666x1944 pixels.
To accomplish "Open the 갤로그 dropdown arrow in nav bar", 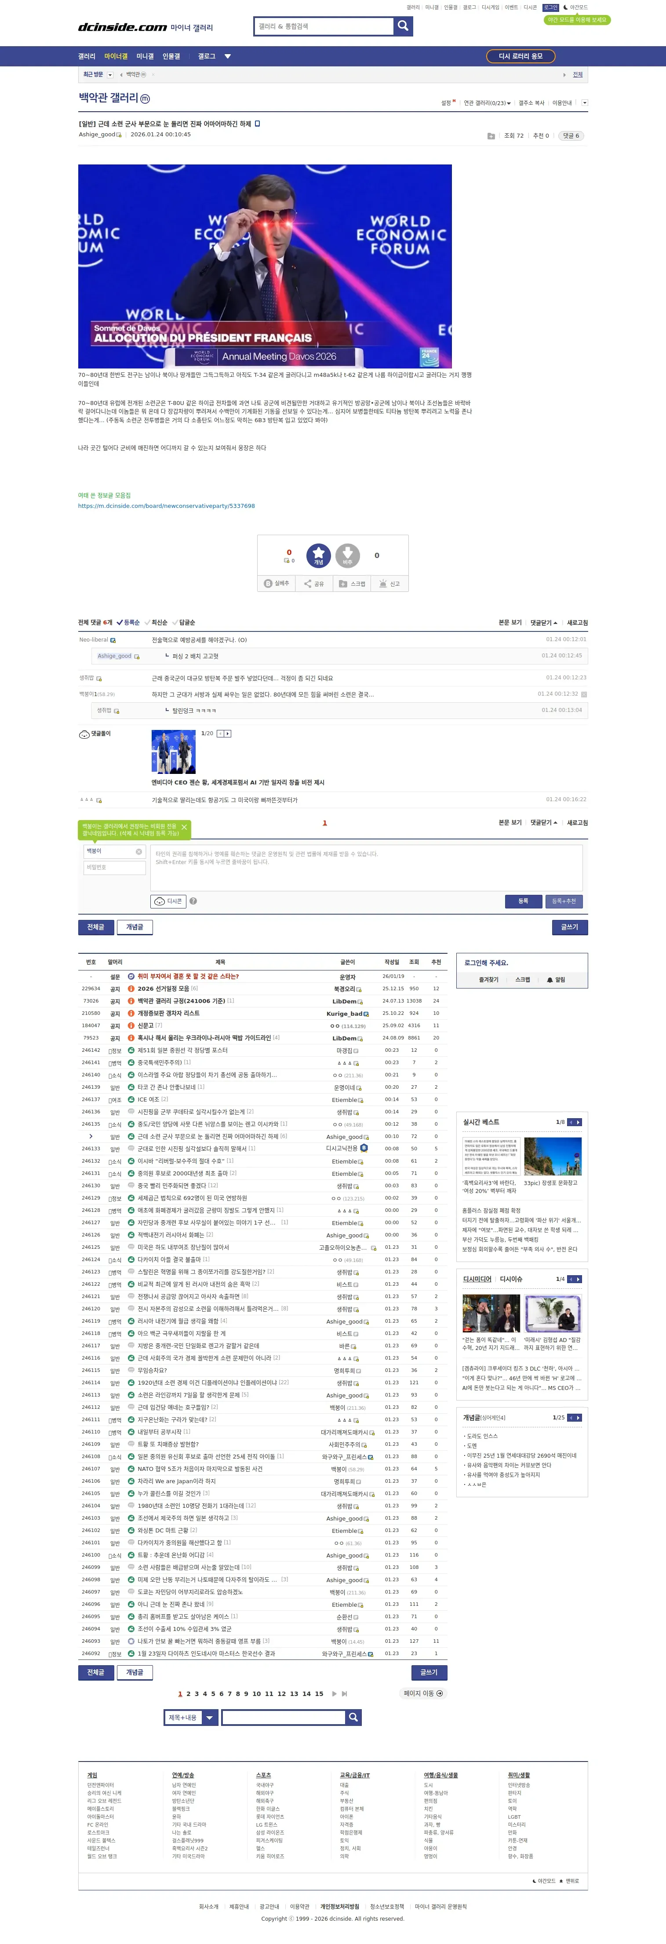I will point(228,57).
